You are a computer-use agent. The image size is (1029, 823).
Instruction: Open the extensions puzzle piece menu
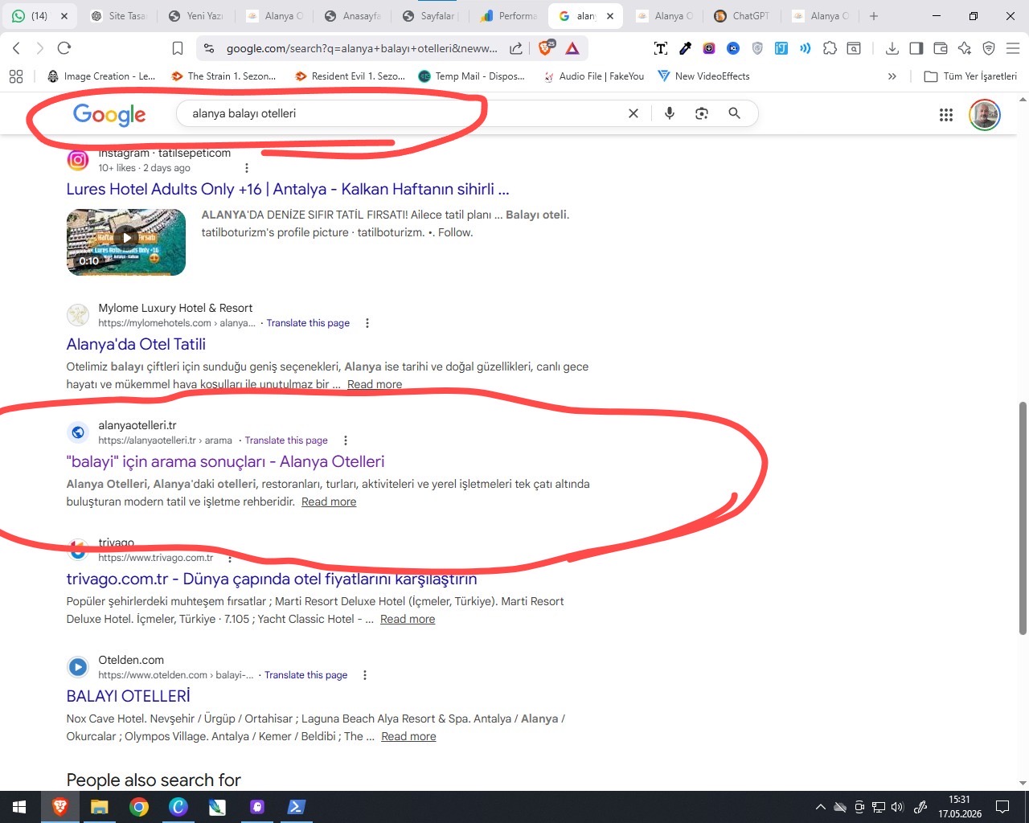(x=830, y=48)
